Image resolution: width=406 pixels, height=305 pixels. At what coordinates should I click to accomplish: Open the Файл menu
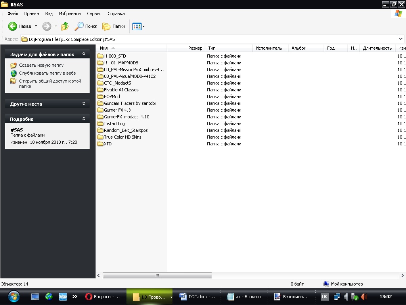(13, 14)
